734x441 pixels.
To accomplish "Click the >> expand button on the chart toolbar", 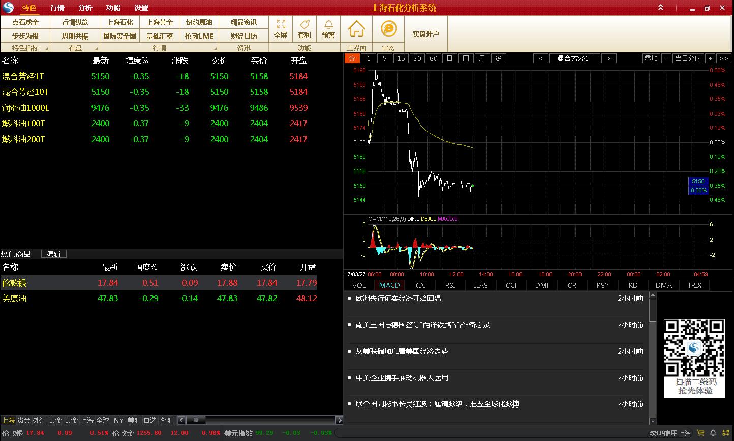I will (724, 58).
